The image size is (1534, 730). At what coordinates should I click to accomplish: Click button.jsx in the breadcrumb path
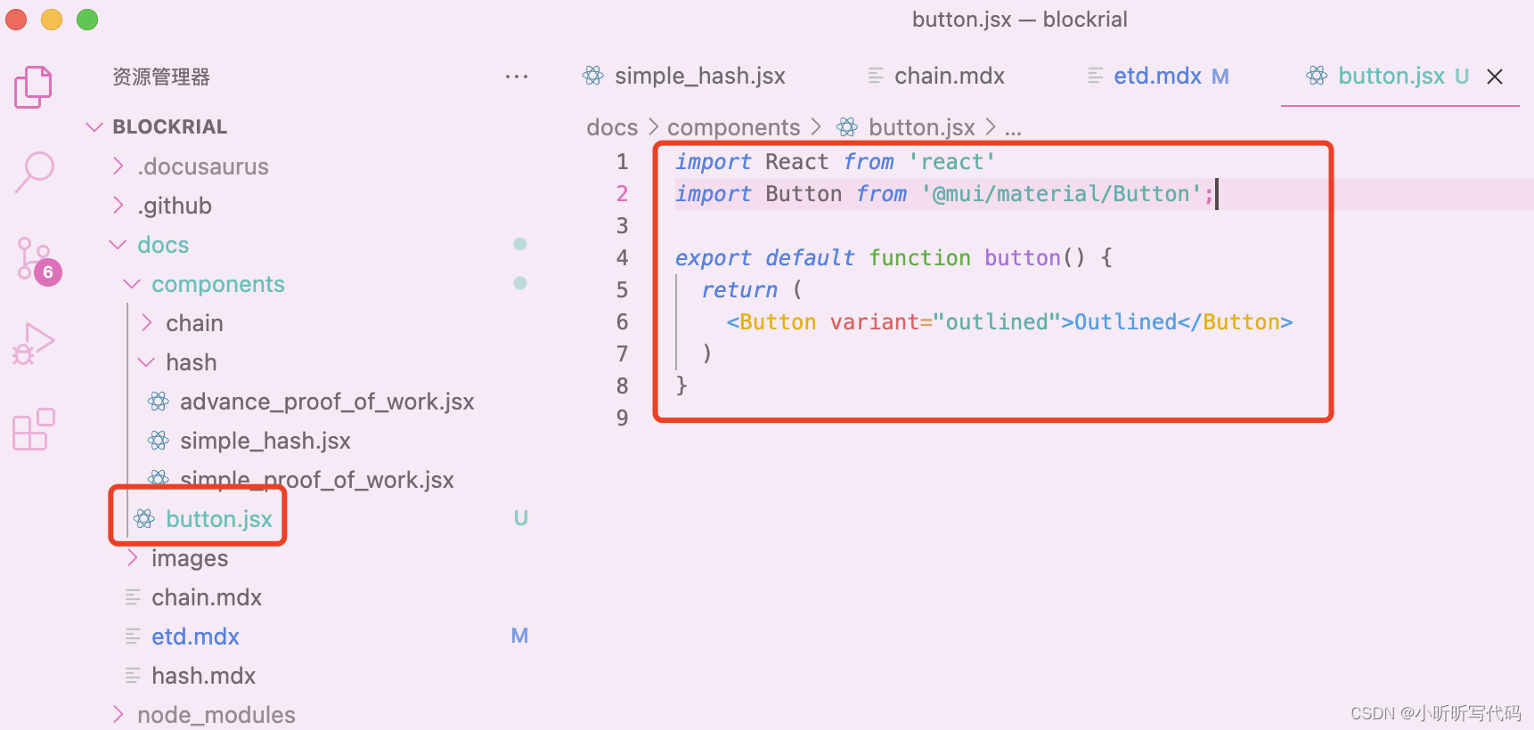click(922, 127)
